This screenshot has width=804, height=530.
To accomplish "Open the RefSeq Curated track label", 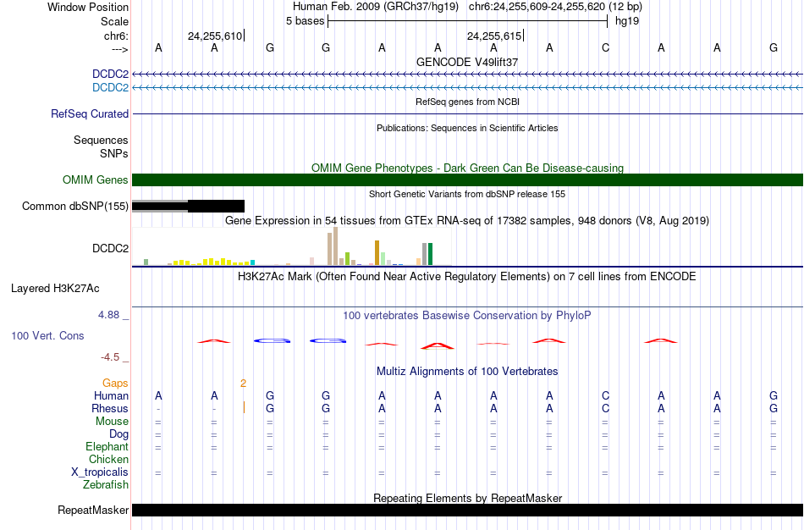I will tap(90, 114).
